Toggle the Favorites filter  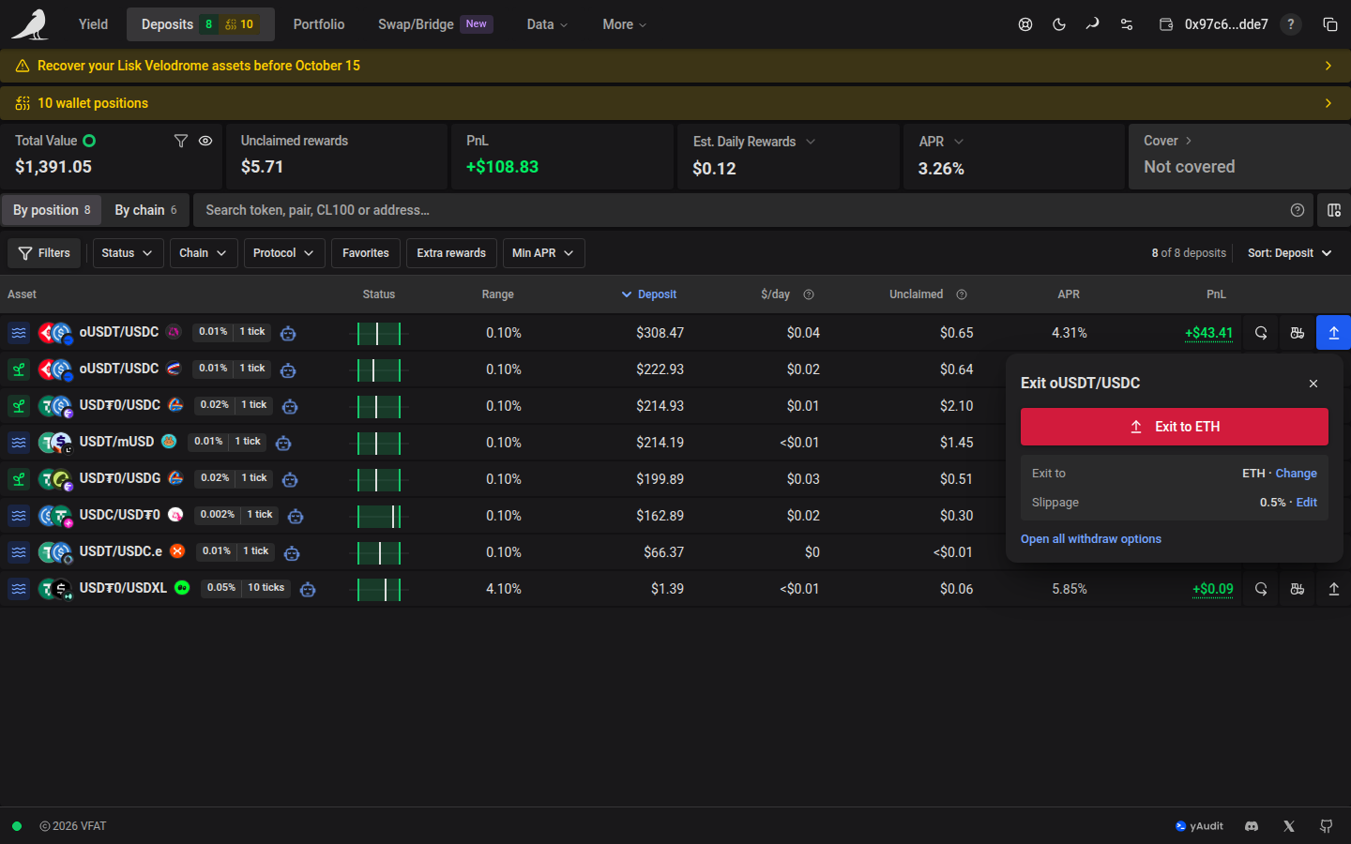(x=366, y=253)
